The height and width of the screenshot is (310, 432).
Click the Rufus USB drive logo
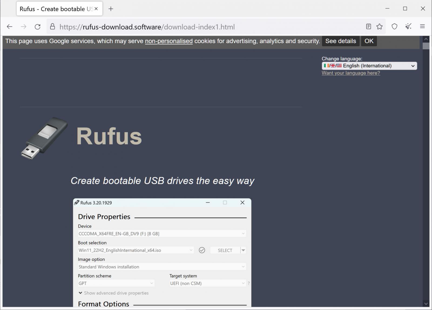coord(45,138)
